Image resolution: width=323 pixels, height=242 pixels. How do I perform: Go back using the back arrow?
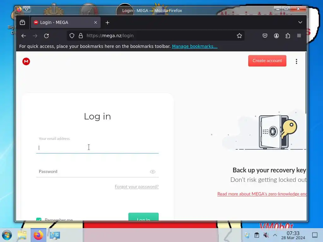click(x=24, y=36)
